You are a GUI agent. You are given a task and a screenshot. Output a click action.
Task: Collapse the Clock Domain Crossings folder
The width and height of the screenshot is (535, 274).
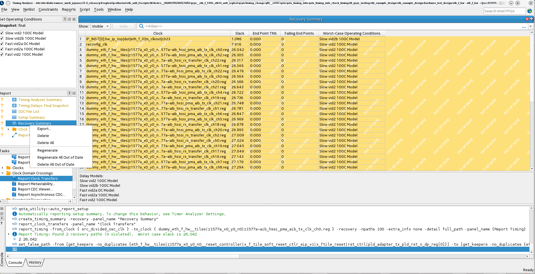point(3,173)
